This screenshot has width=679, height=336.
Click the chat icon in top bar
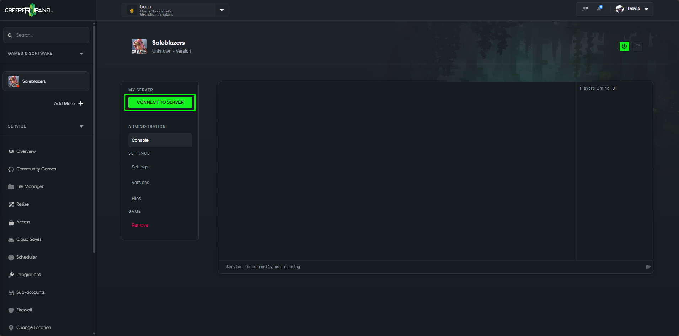(x=585, y=9)
